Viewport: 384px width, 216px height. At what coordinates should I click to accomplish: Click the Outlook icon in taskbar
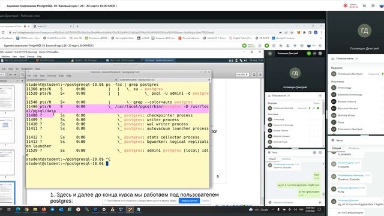point(61,209)
